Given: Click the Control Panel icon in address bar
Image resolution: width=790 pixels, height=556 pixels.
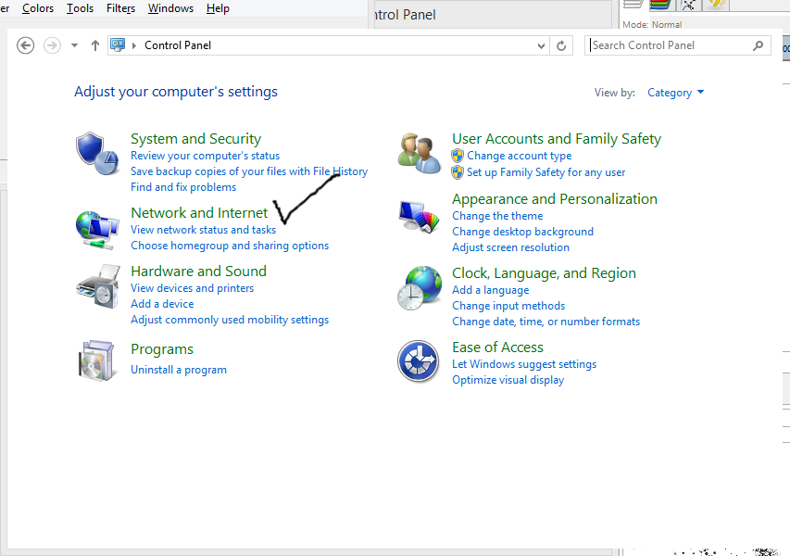Looking at the screenshot, I should (118, 45).
